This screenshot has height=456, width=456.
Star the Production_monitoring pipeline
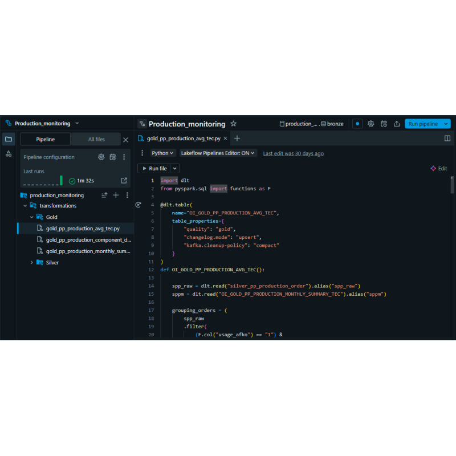pyautogui.click(x=233, y=123)
